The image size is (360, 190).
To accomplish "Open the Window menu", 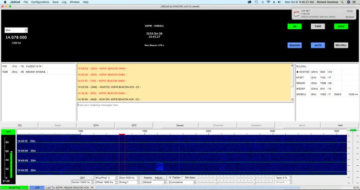I will pos(74,2).
